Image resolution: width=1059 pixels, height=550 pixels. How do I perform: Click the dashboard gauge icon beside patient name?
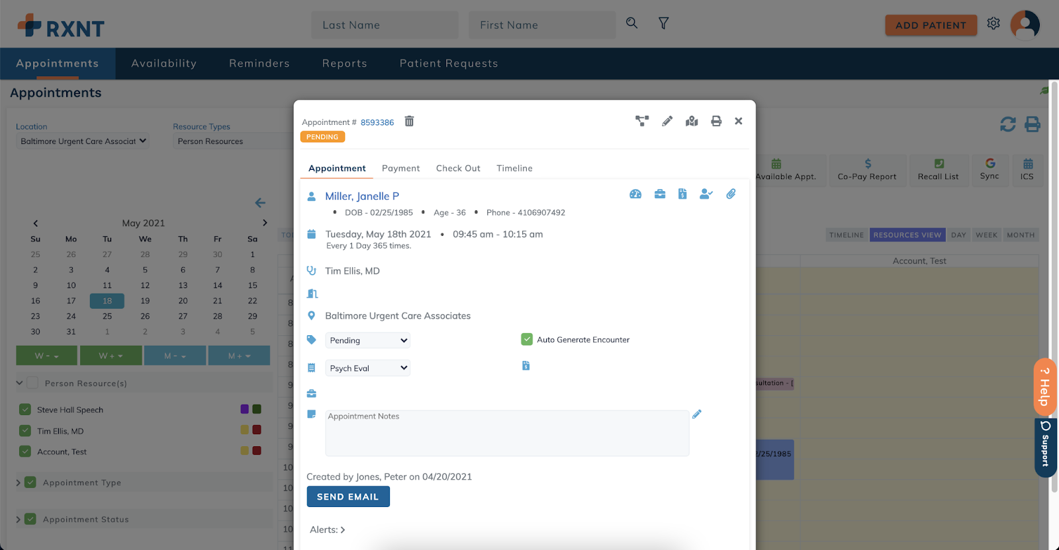click(635, 194)
